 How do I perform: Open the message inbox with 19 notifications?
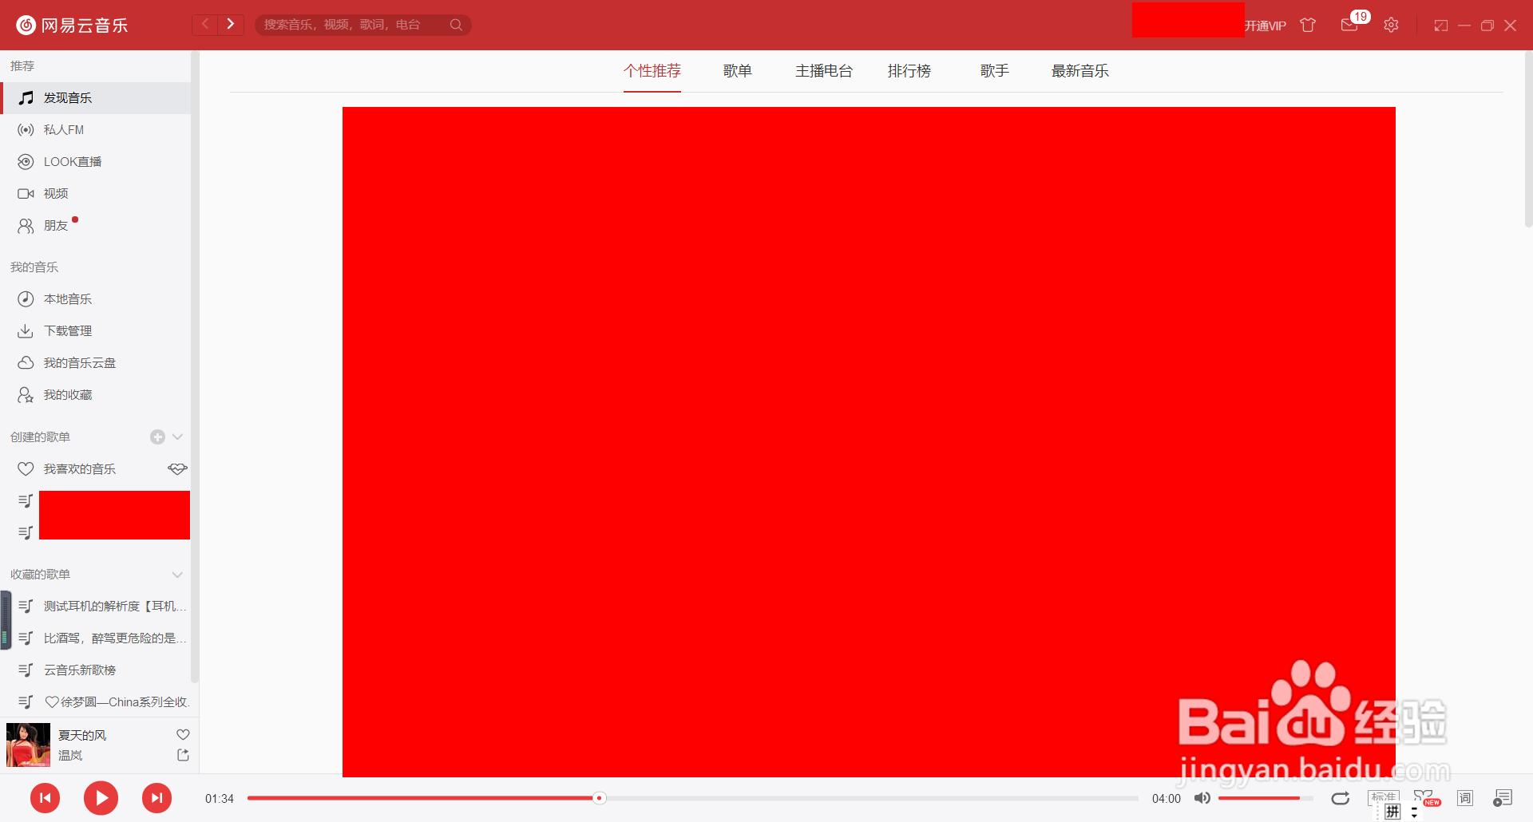pyautogui.click(x=1351, y=25)
